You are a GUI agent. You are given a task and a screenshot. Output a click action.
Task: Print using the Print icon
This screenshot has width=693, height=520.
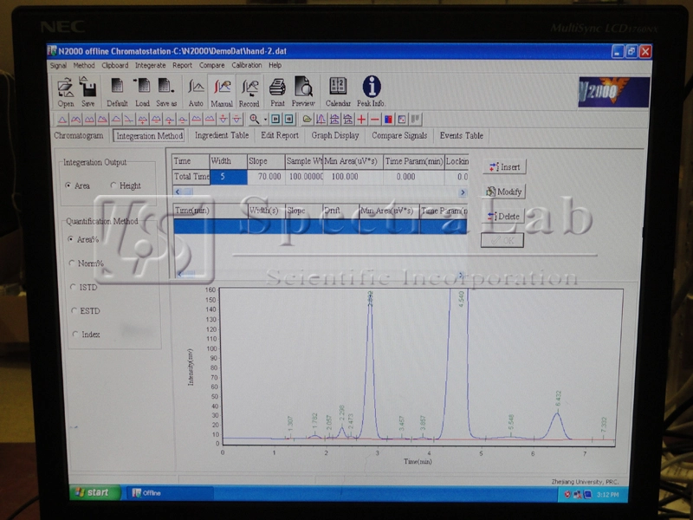pos(277,88)
